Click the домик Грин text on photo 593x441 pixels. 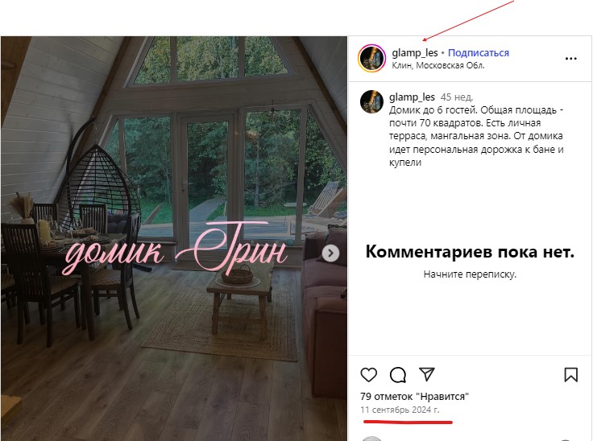pyautogui.click(x=176, y=249)
